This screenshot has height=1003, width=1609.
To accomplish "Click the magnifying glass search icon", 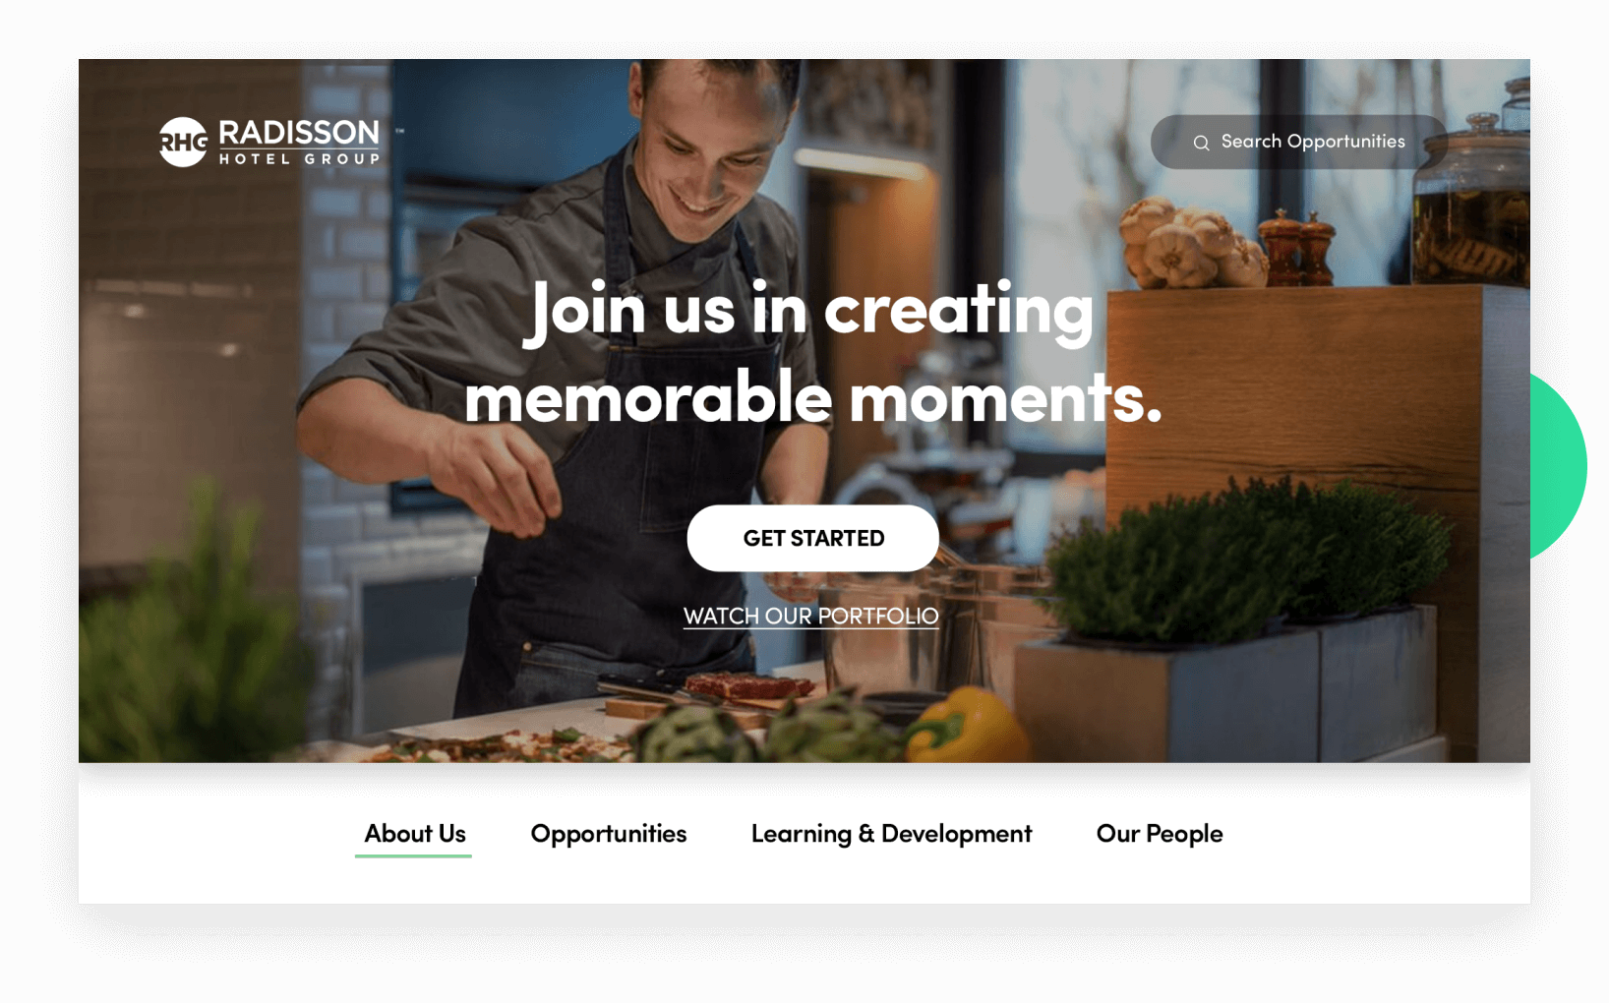I will (x=1201, y=143).
